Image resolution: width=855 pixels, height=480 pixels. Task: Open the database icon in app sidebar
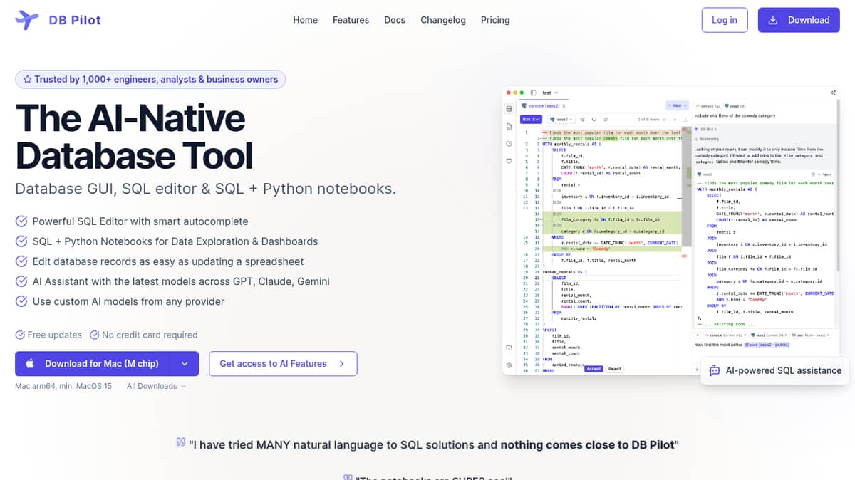pos(509,108)
